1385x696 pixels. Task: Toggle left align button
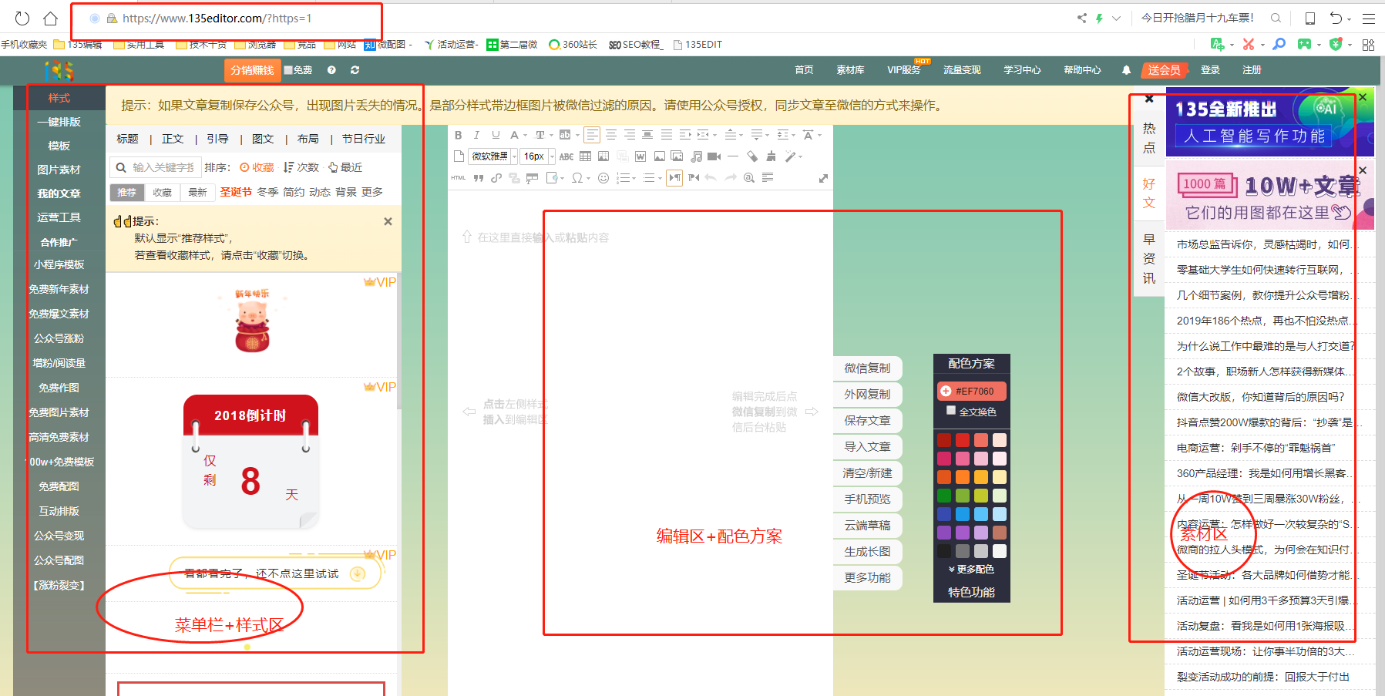[x=592, y=135]
